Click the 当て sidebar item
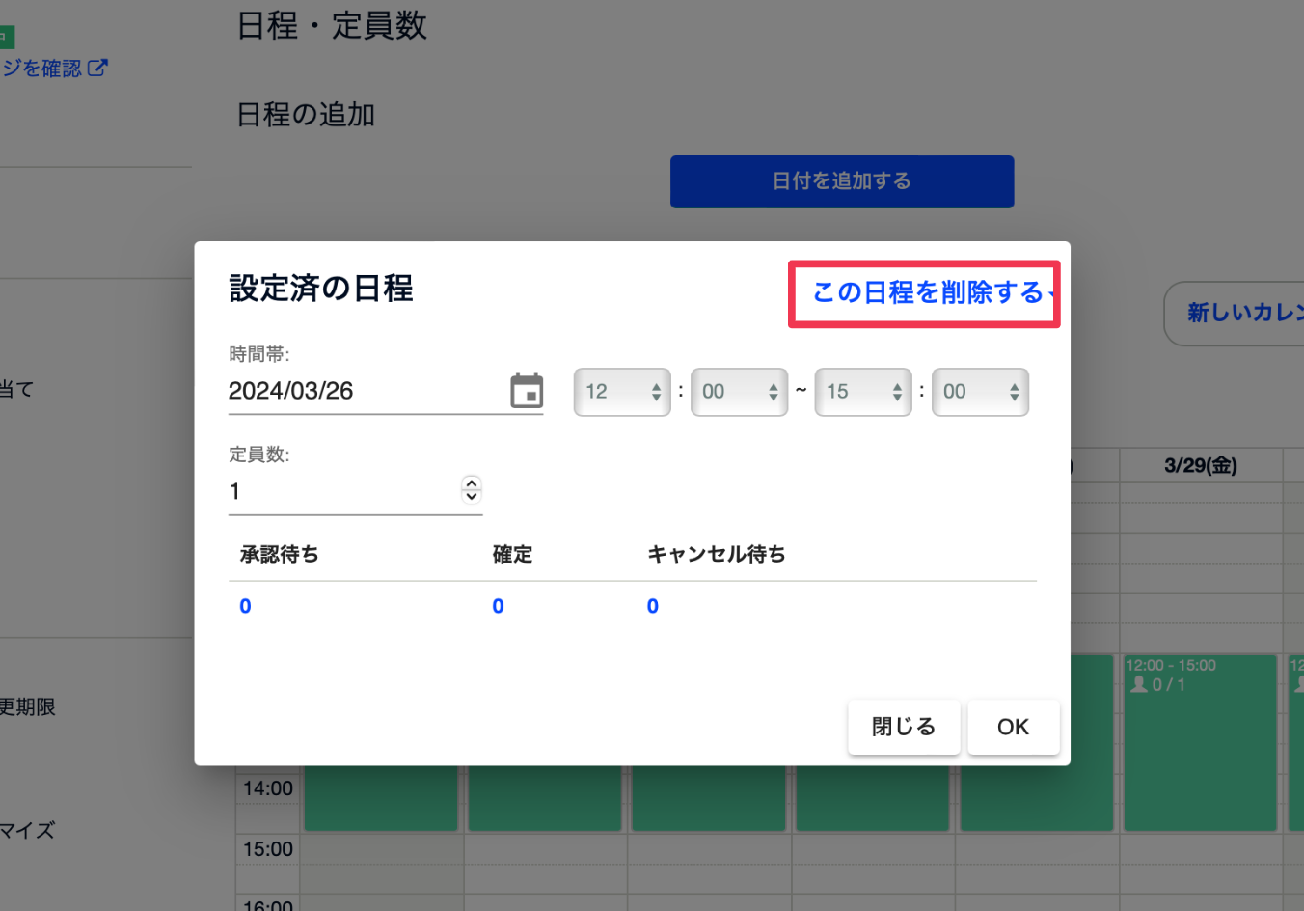 tap(17, 389)
